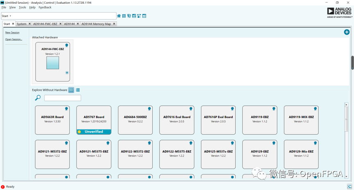This screenshot has width=354, height=190.
Task: Click the outer page scrollbar thumb
Action: [352, 63]
